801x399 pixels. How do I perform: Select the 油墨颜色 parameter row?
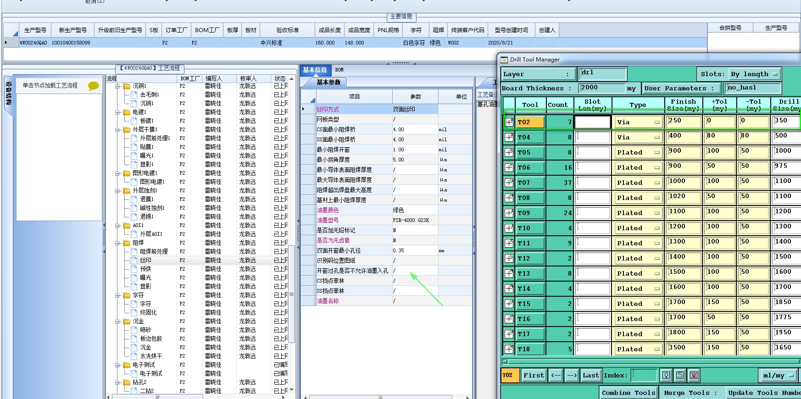coord(386,210)
